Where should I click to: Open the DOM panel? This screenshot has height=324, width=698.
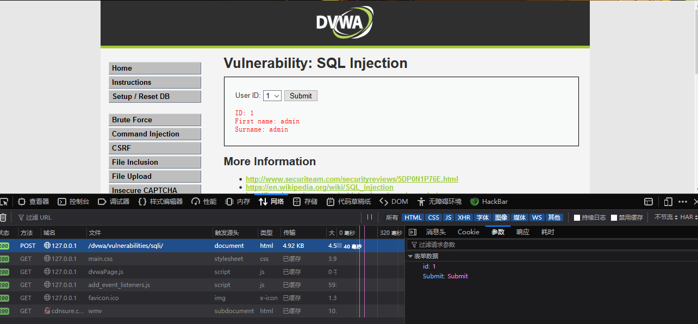point(394,202)
